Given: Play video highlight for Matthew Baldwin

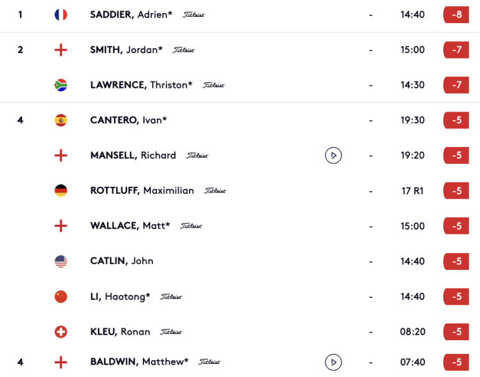Looking at the screenshot, I should [334, 362].
